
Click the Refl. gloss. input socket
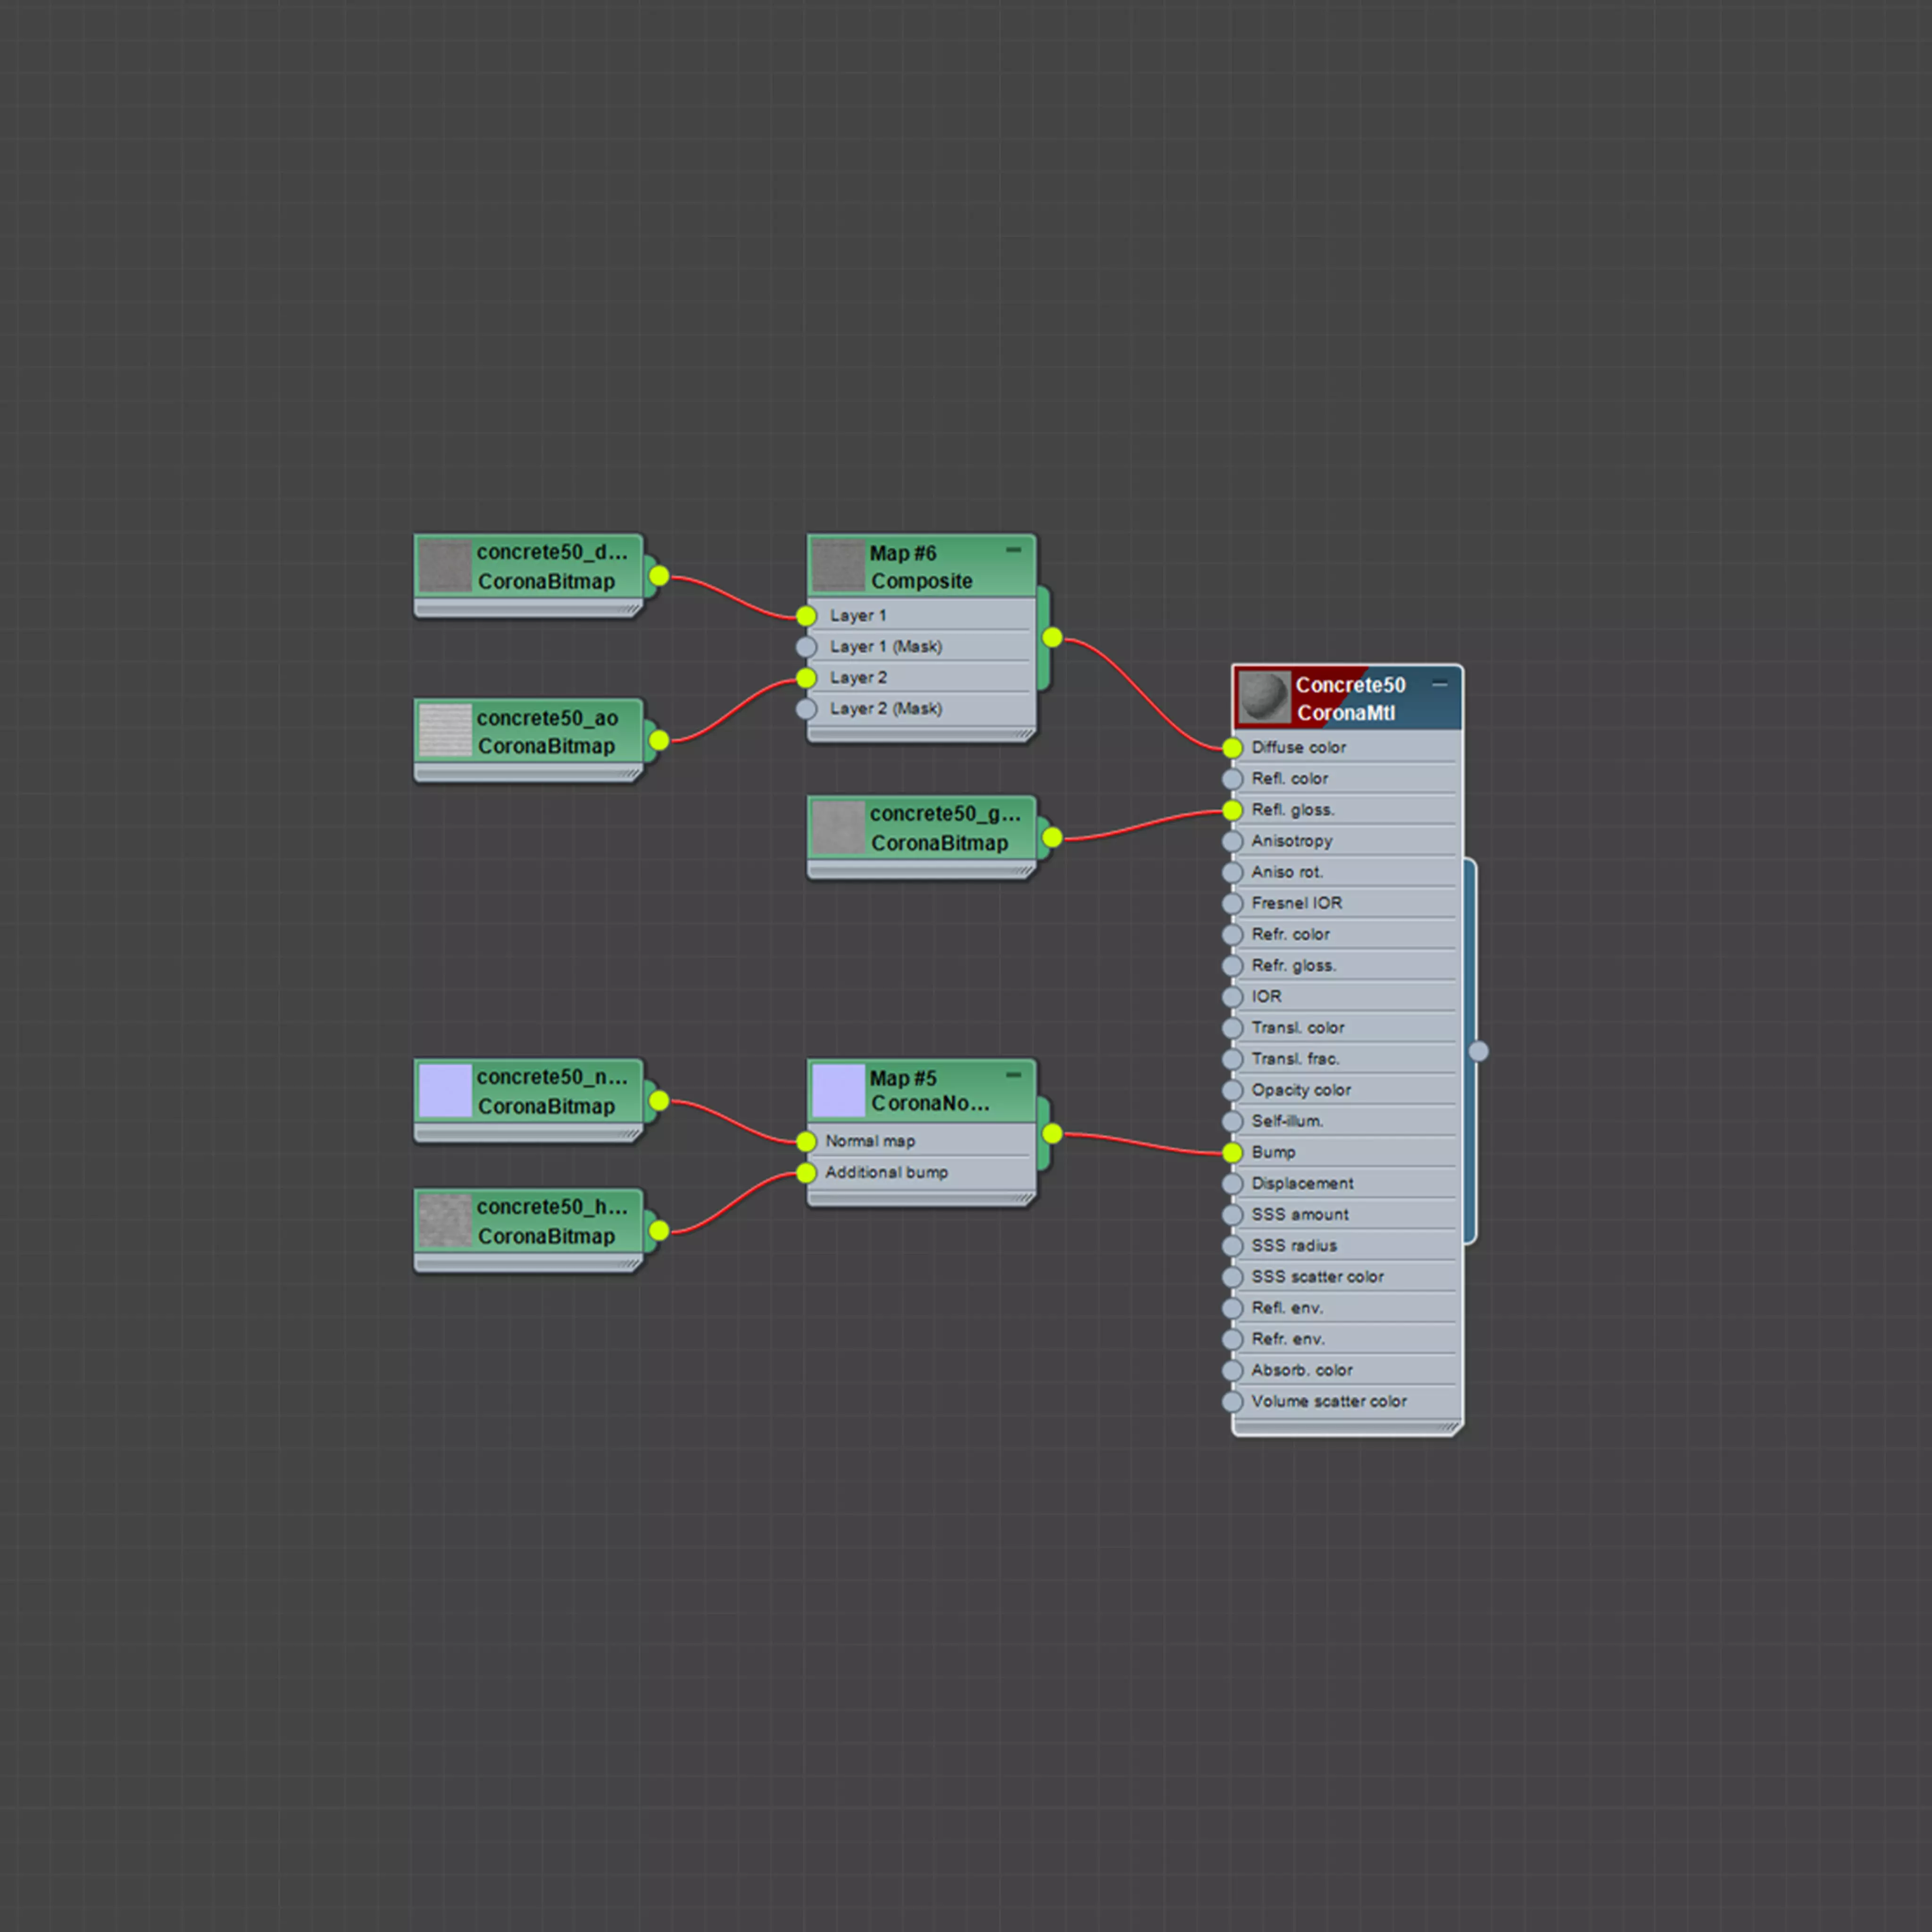(1232, 810)
